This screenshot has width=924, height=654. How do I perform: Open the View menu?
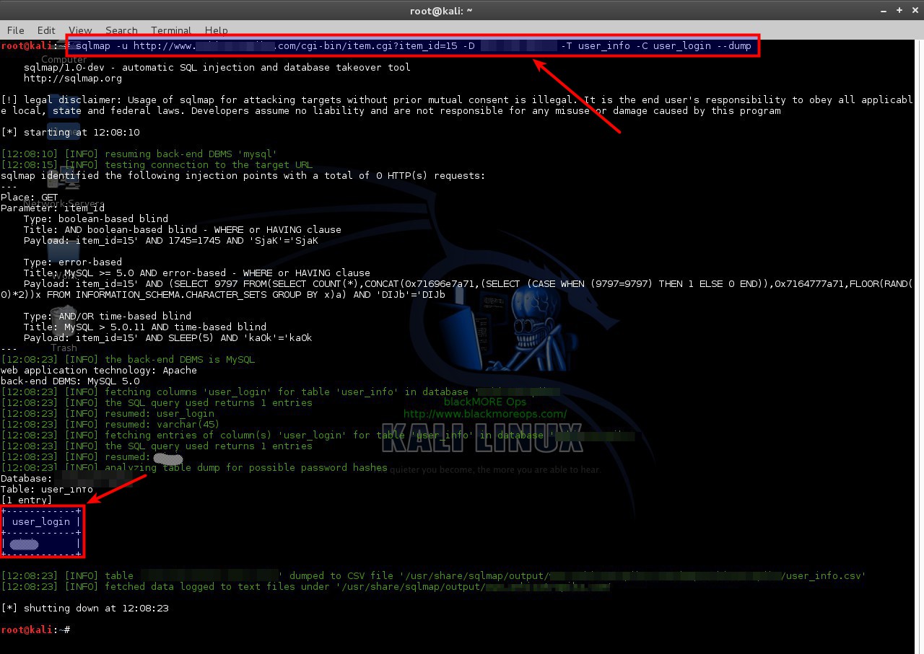80,30
